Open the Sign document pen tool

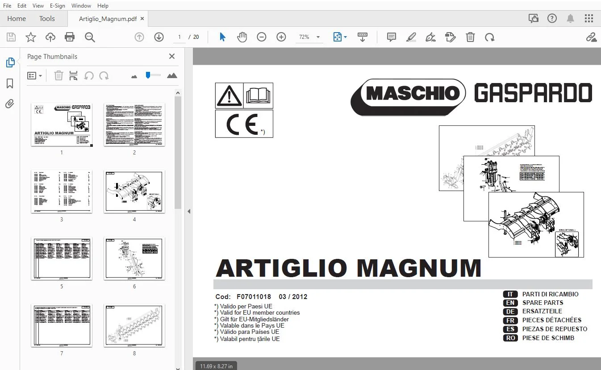tap(431, 37)
